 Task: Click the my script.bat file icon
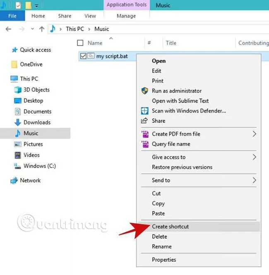click(91, 56)
